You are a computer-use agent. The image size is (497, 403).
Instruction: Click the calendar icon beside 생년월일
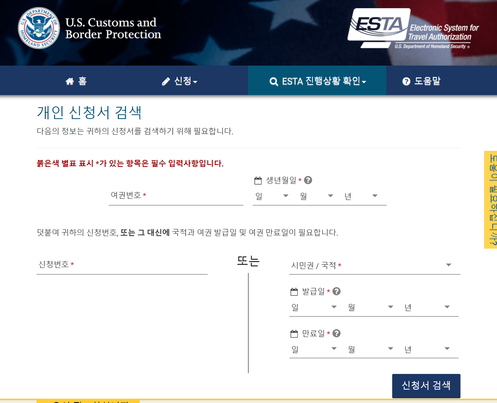[x=258, y=180]
